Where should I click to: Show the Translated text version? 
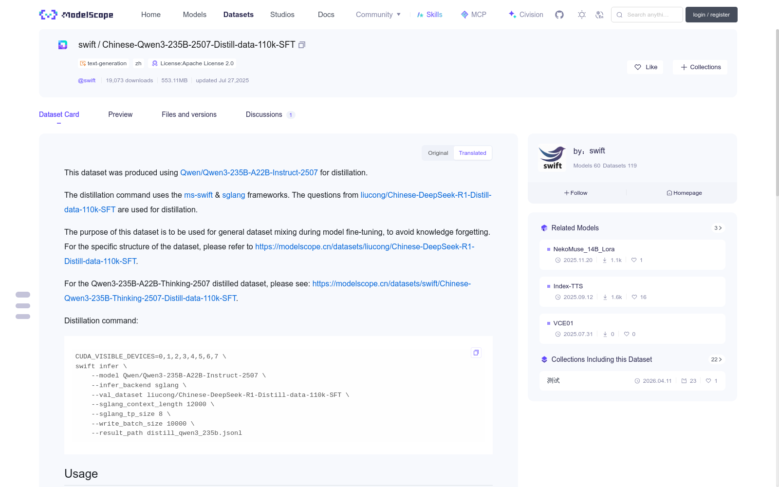(472, 153)
